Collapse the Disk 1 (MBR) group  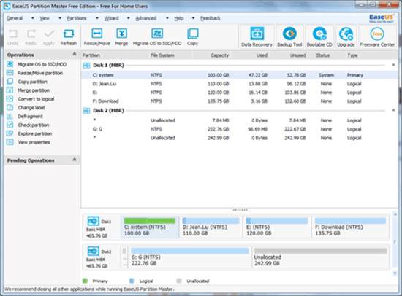point(393,65)
